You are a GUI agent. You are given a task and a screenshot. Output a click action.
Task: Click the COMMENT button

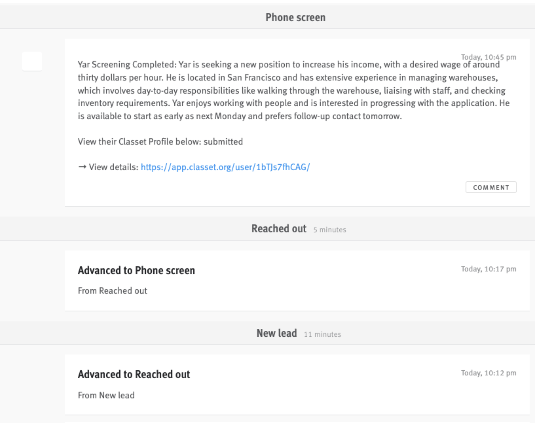point(491,187)
